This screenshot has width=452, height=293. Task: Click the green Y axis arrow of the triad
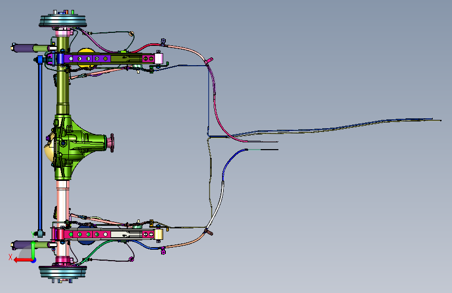click(x=33, y=250)
